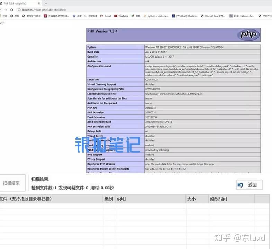
Task: Click the Registered Stream Socket Transports label
Action: click(108, 169)
